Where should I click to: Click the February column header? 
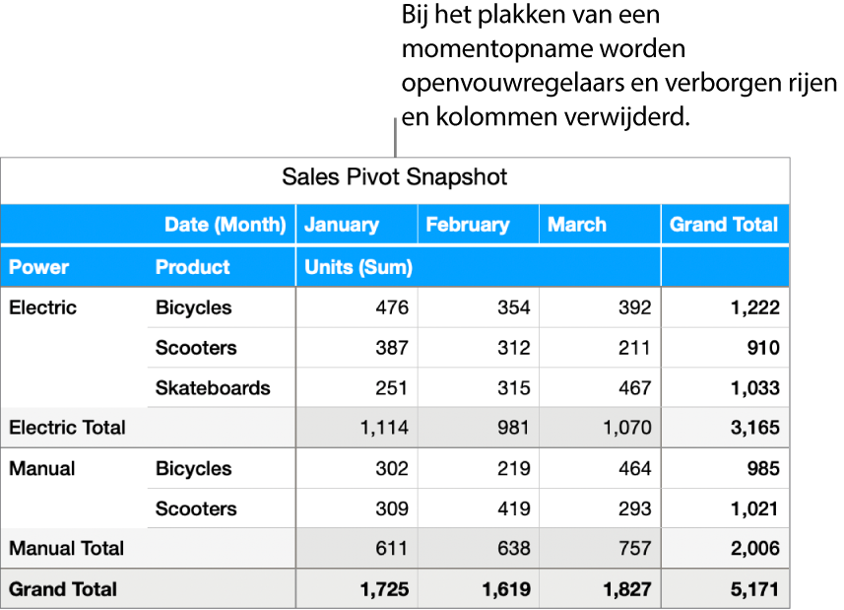pos(468,225)
